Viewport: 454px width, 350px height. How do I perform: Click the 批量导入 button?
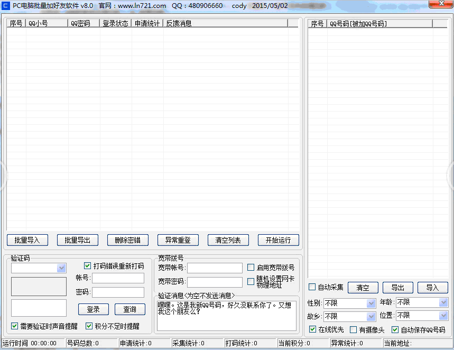pyautogui.click(x=27, y=240)
